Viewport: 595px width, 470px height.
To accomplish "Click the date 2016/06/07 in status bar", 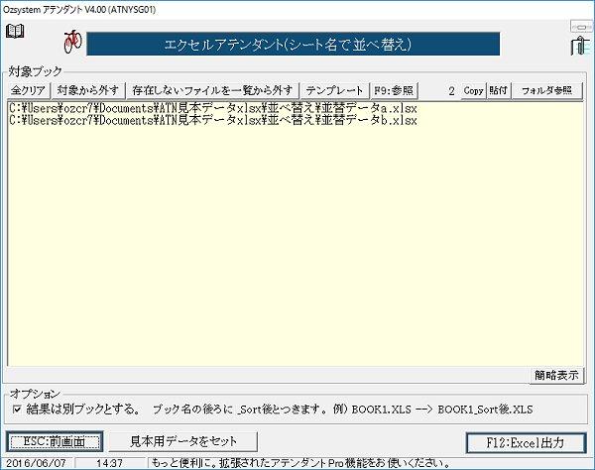I will point(36,463).
